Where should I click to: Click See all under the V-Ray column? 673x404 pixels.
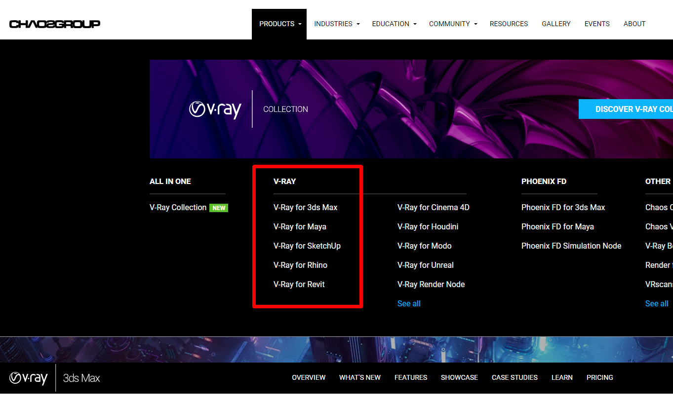click(409, 304)
